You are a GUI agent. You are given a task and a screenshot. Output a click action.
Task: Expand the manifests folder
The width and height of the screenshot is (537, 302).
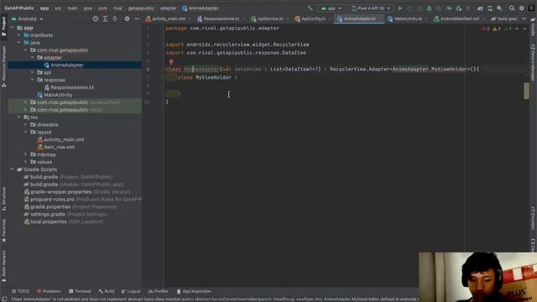[x=18, y=35]
